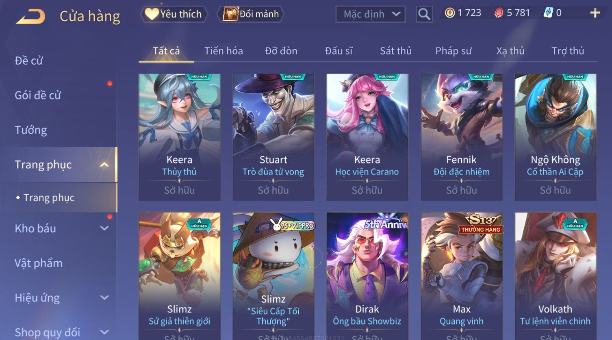Viewport: 612px width, 340px height.
Task: Open the Mặc định sort dropdown
Action: (371, 14)
